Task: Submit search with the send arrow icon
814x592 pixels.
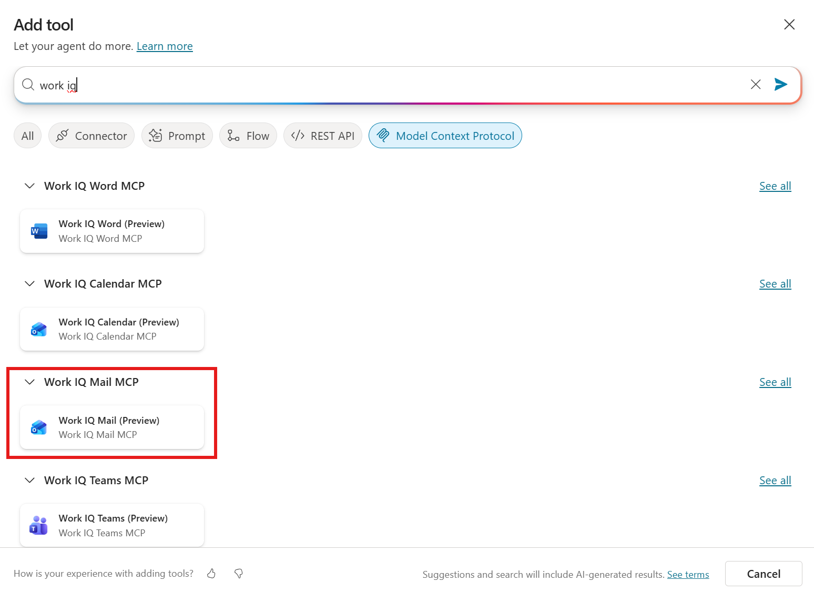Action: pos(781,84)
